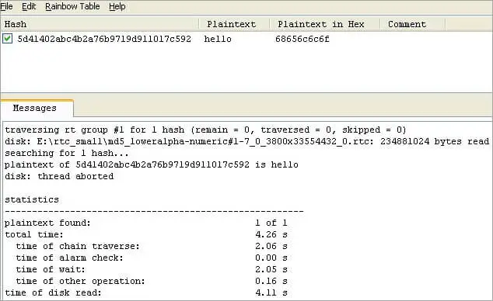Click the statistics heading in messages
This screenshot has height=301, width=493.
tap(32, 199)
